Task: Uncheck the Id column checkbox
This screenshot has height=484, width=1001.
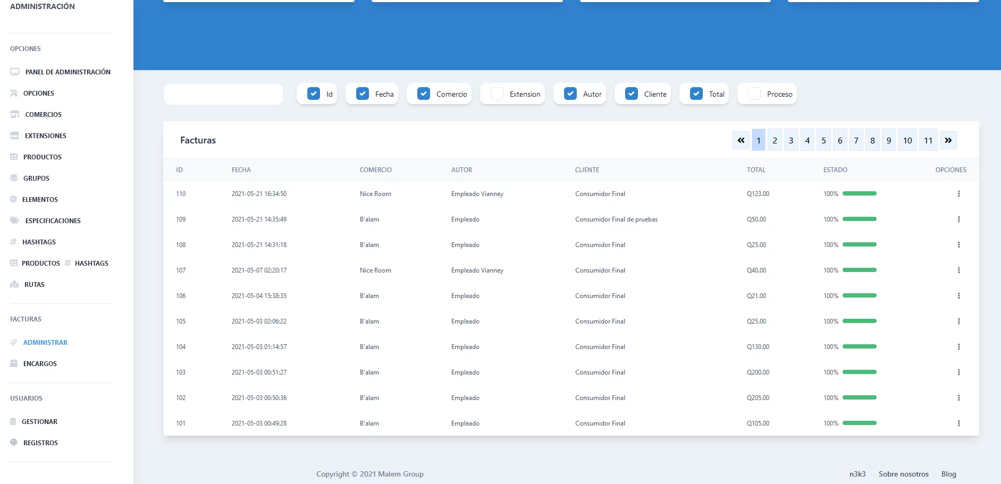Action: click(314, 94)
